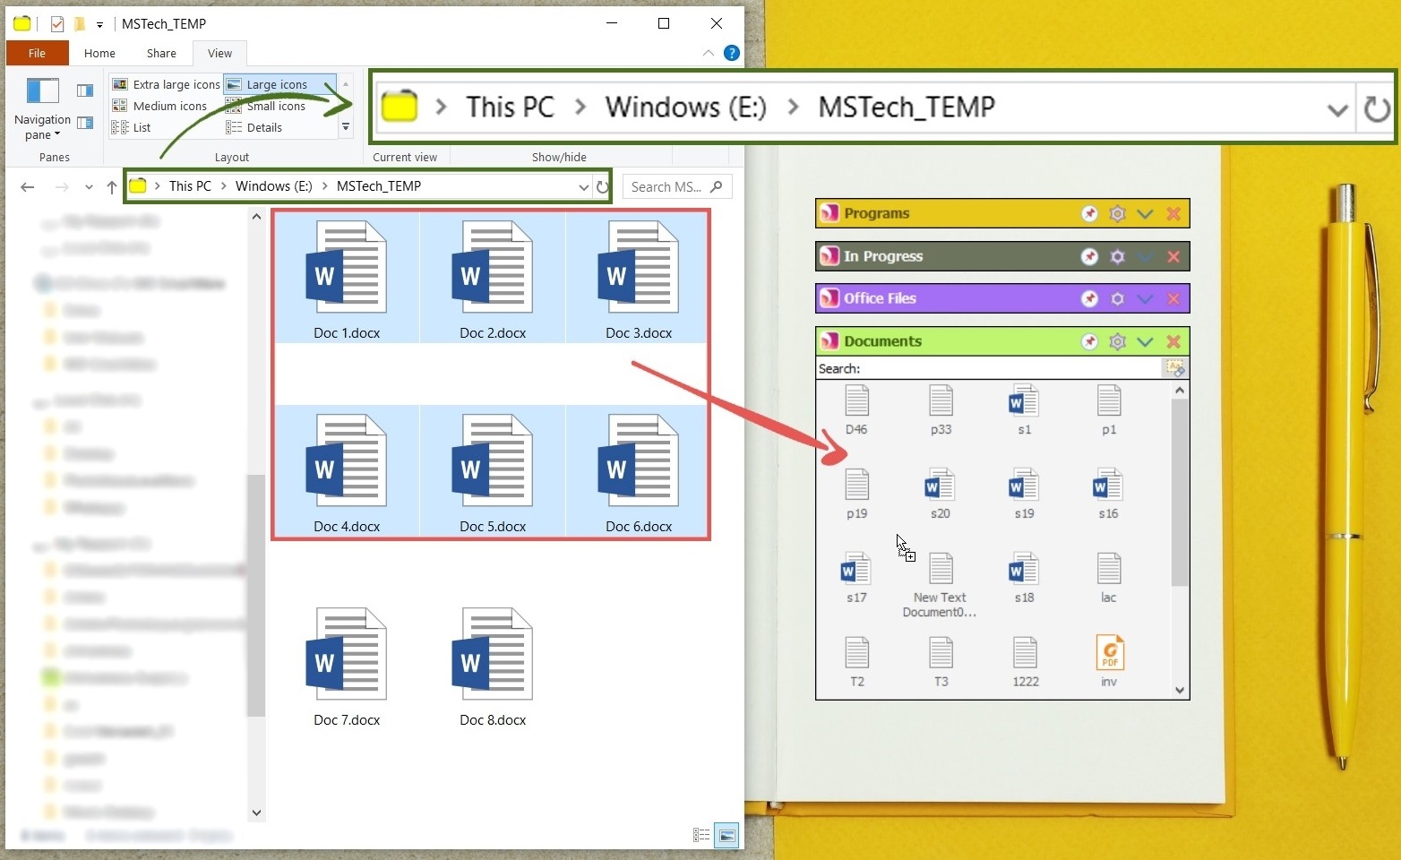Select the s16 Word document icon
Screen dimensions: 1401x860
[1108, 486]
